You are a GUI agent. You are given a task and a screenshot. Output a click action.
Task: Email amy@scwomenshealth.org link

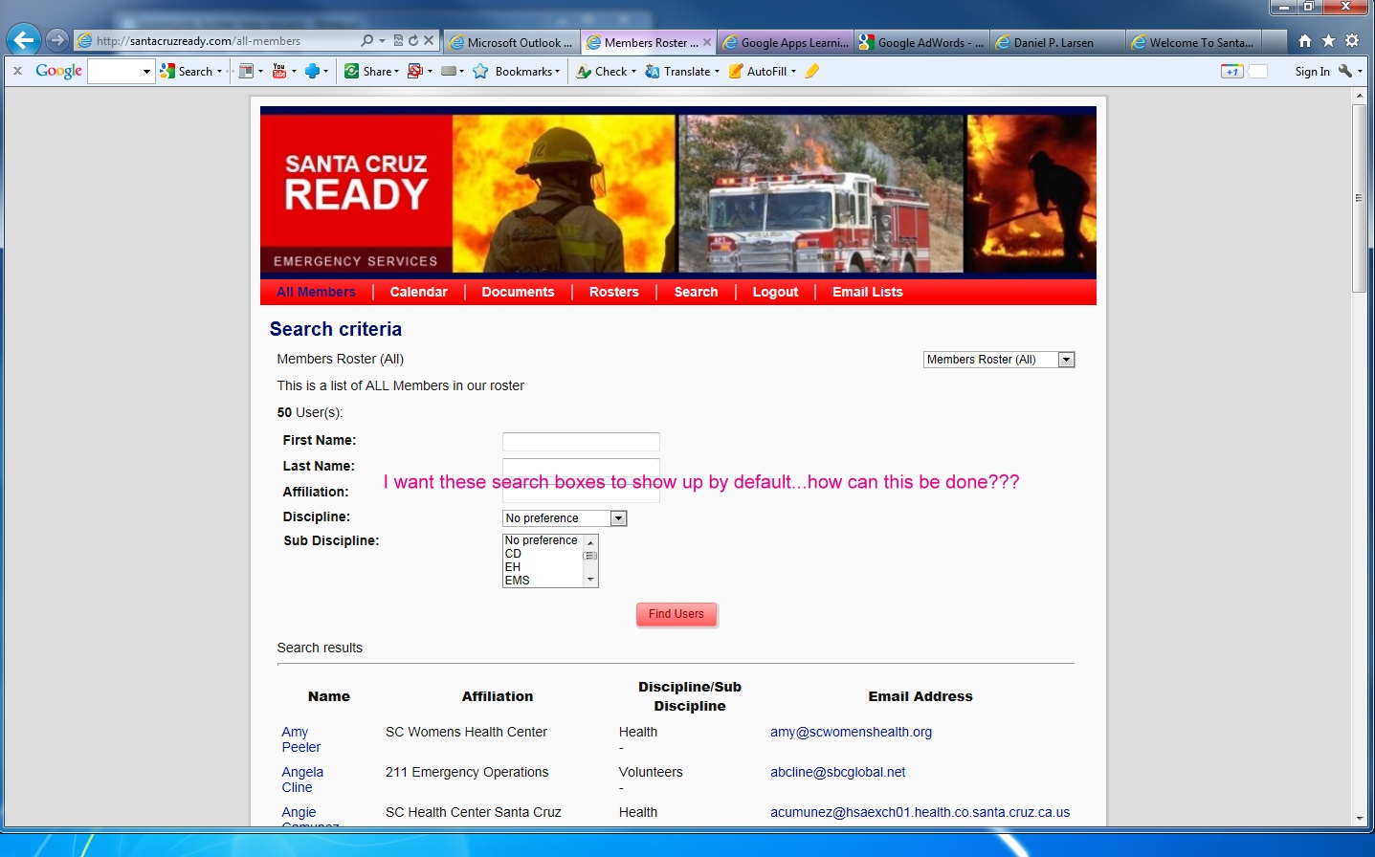[x=851, y=732]
